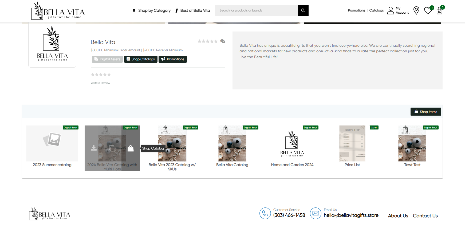Click the reviews chat bubbles icon
Viewport: 465px width, 228px height.
[223, 41]
